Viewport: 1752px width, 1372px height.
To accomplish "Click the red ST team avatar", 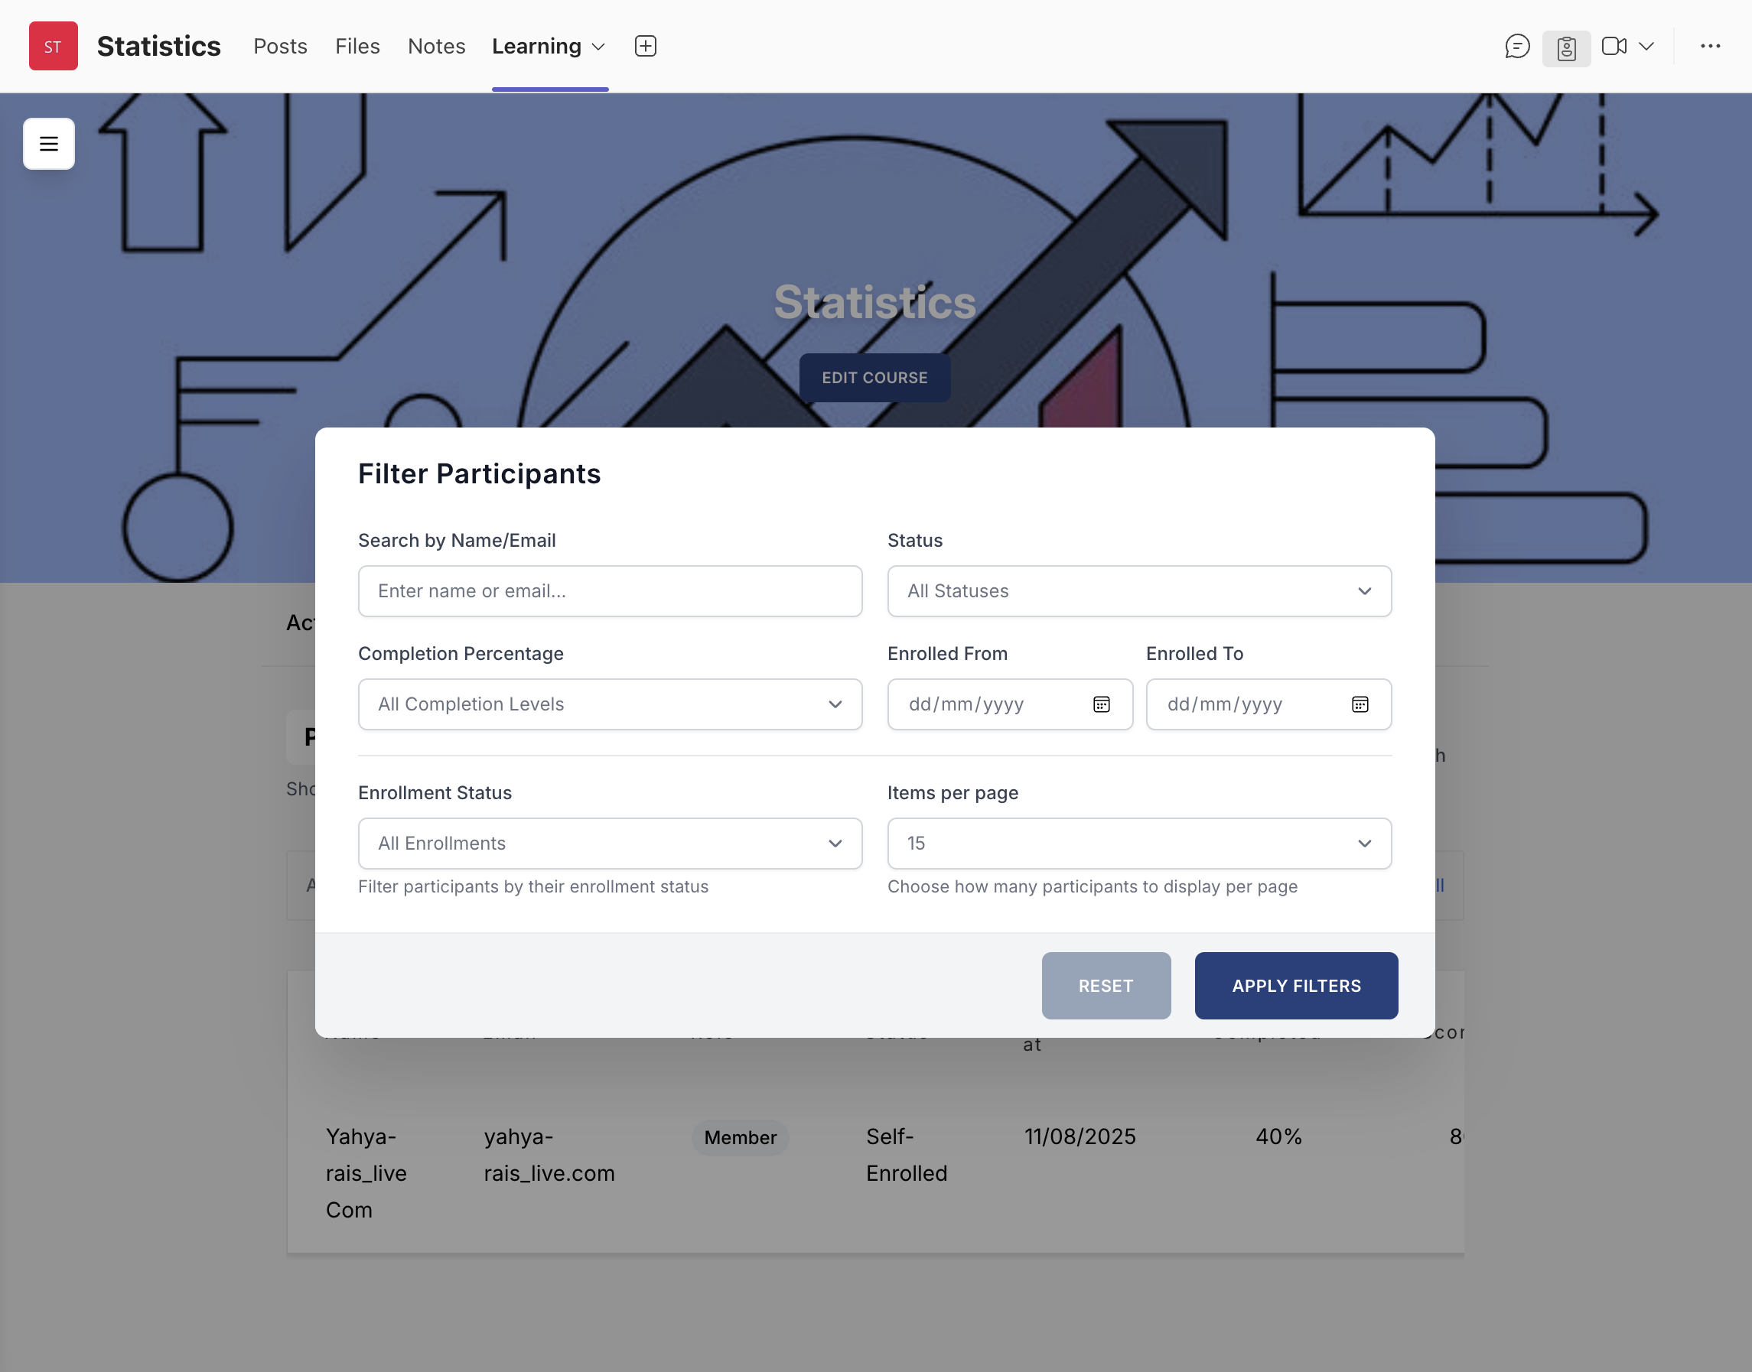I will [53, 47].
